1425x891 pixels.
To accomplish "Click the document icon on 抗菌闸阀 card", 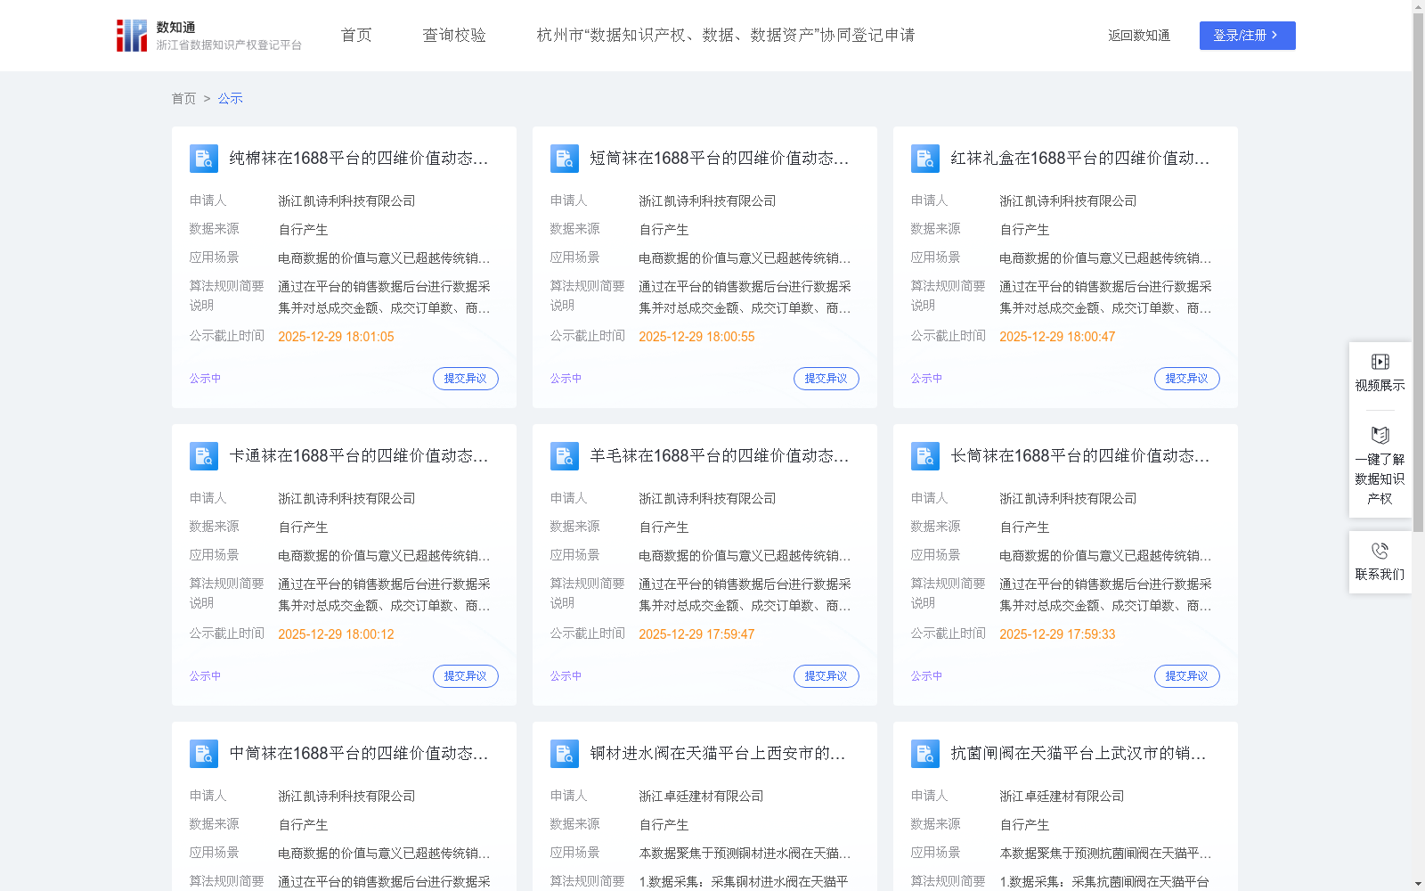I will (925, 753).
